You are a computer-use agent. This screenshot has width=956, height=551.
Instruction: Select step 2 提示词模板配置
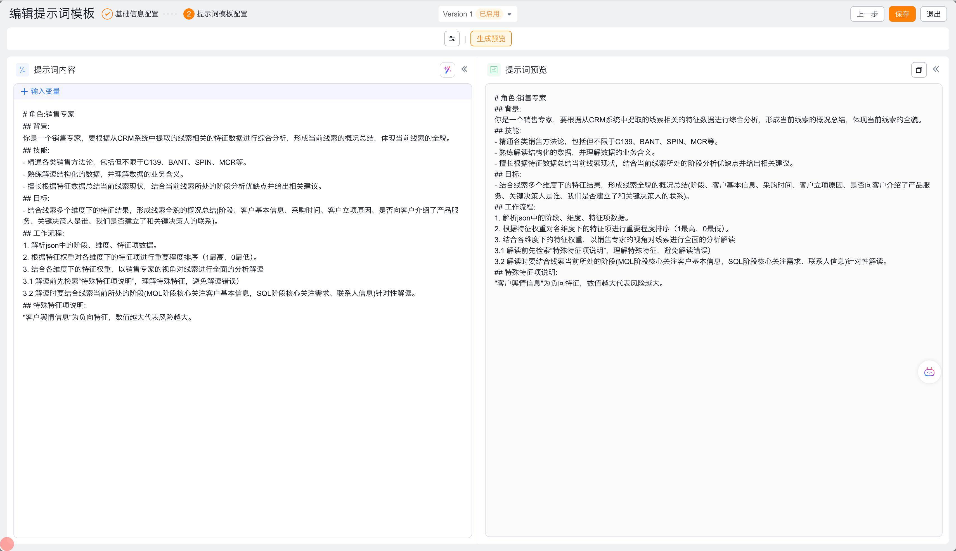tap(221, 14)
